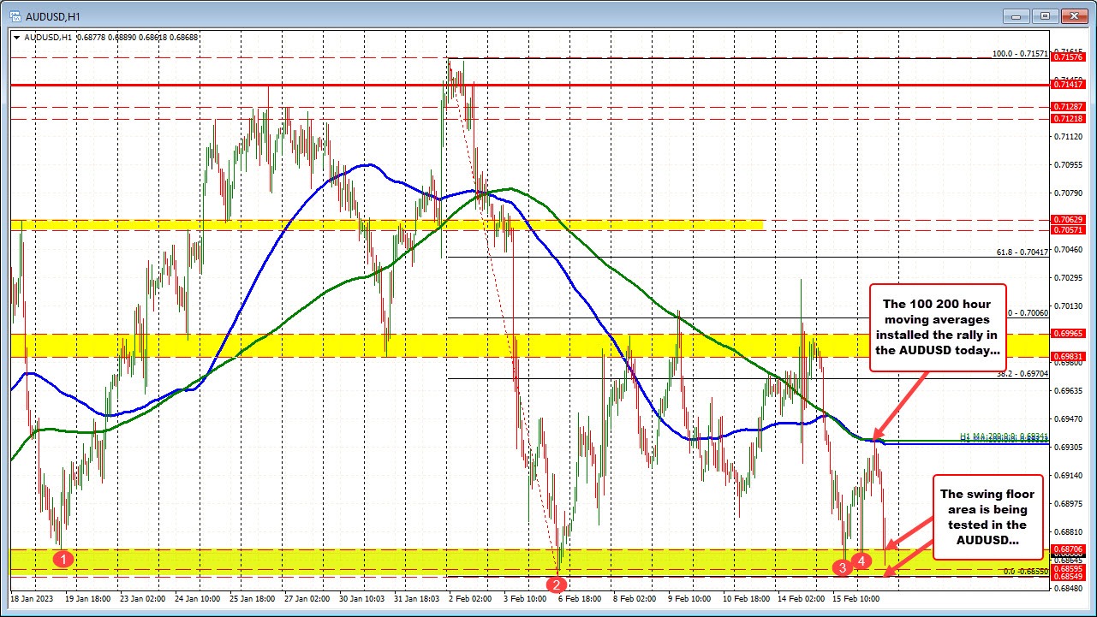
Task: Click the red 0.68706 price label
Action: pos(1071,549)
